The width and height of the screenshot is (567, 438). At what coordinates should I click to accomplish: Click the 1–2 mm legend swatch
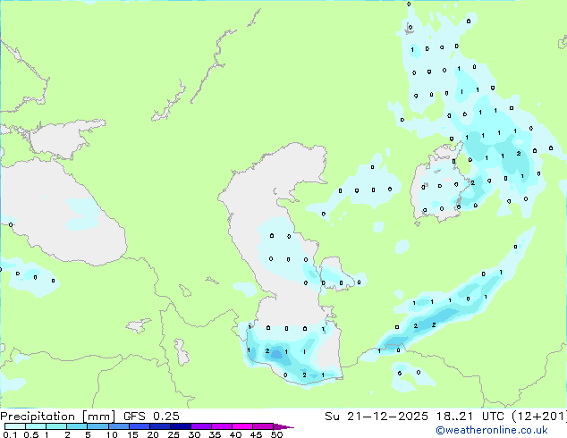[x=56, y=426]
